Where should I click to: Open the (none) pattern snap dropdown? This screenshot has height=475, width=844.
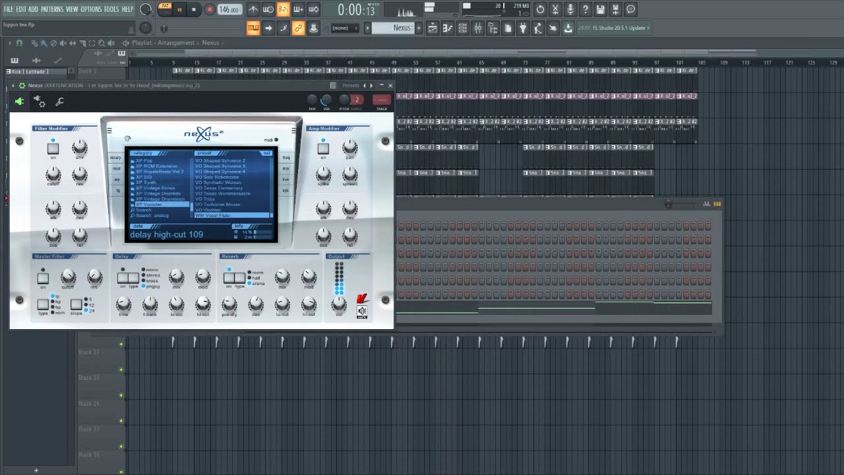(x=344, y=28)
